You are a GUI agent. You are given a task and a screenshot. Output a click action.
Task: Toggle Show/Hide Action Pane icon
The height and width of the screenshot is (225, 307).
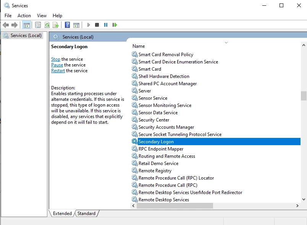76,25
